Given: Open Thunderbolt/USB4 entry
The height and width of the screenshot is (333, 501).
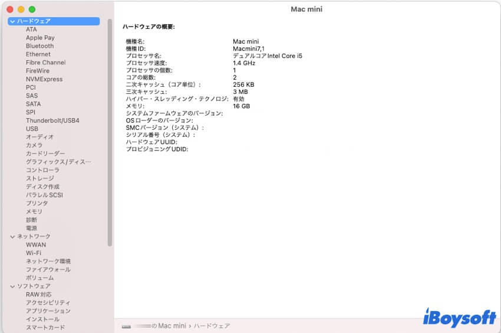Looking at the screenshot, I should 52,120.
